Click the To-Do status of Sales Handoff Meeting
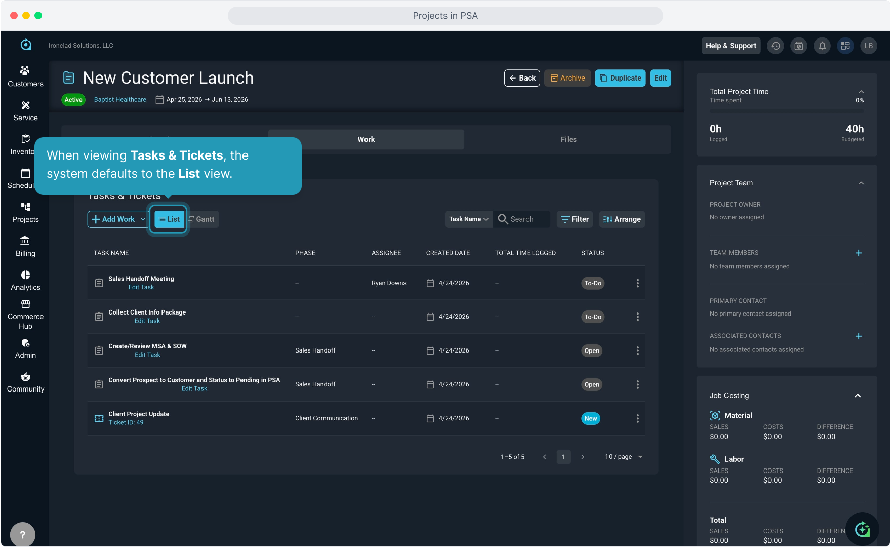 593,283
